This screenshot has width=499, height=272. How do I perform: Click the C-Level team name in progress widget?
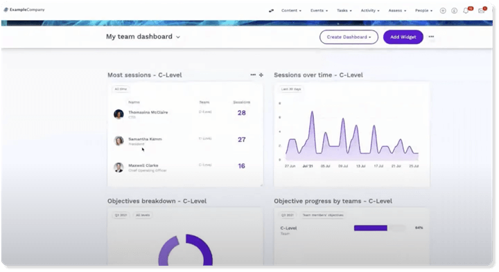pyautogui.click(x=288, y=228)
